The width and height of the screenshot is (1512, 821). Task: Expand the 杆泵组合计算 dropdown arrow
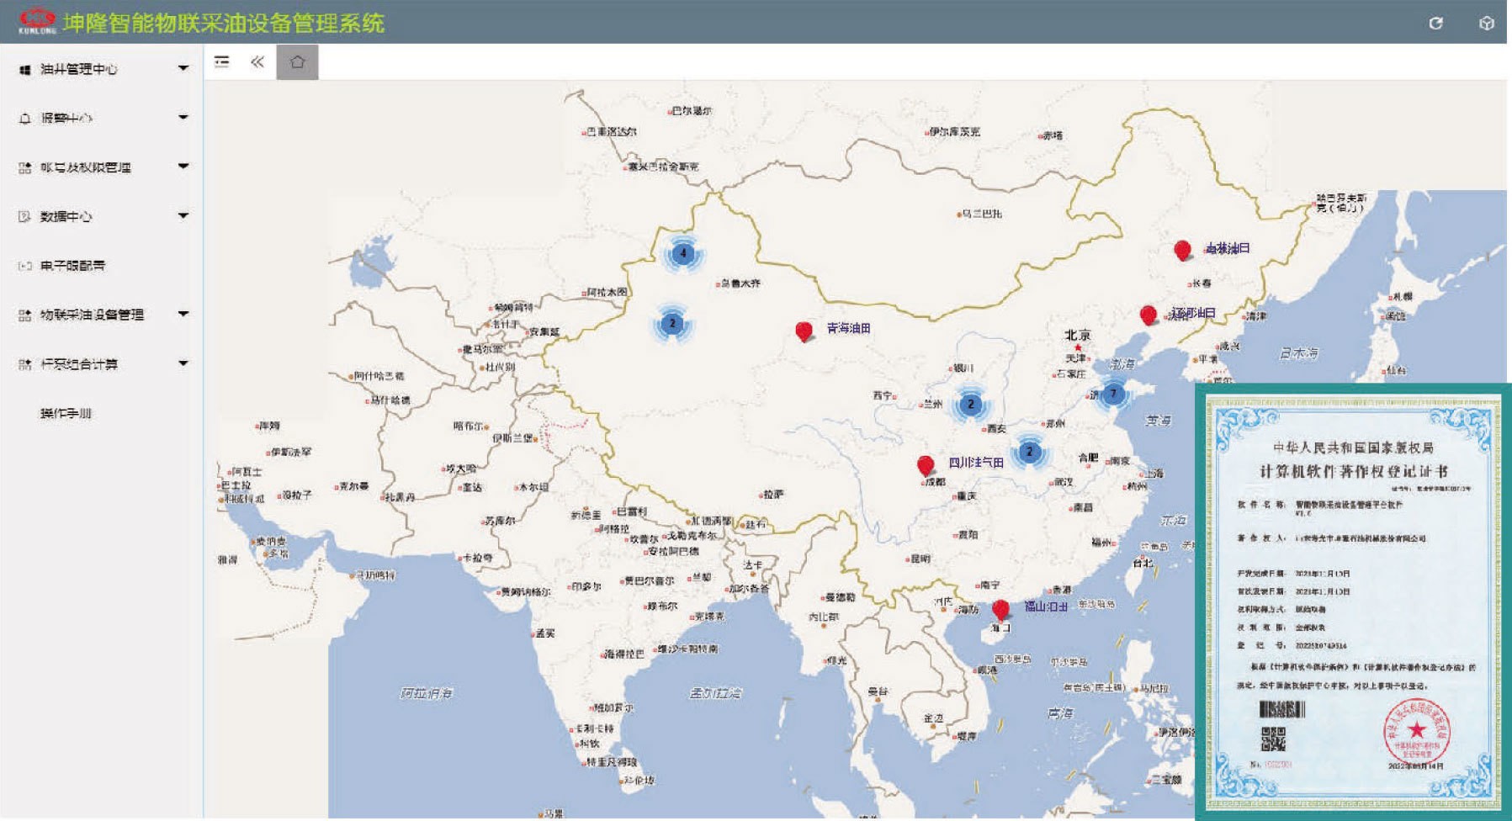point(183,363)
